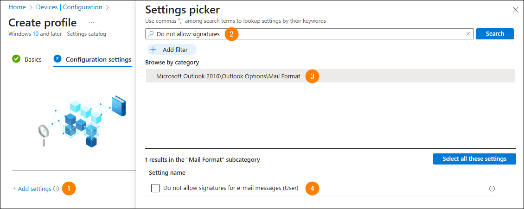Check Do not allow signatures for e-mail messages
The width and height of the screenshot is (524, 209).
pyautogui.click(x=155, y=188)
